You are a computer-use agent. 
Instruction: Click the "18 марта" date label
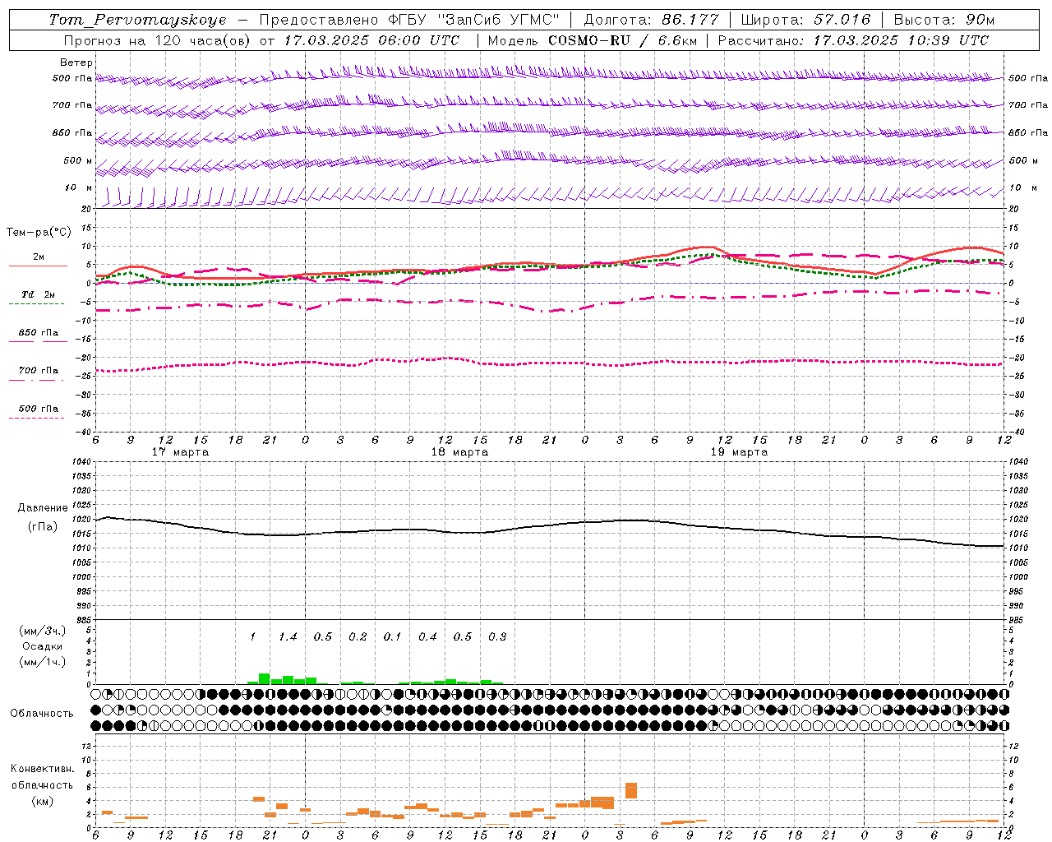click(459, 452)
